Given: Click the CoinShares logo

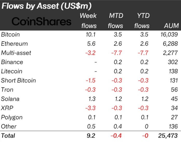Looking at the screenshot, I should [x=42, y=22].
